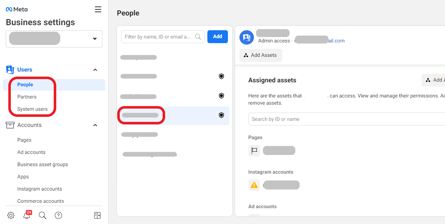Focus the filter by name search field

tap(163, 37)
